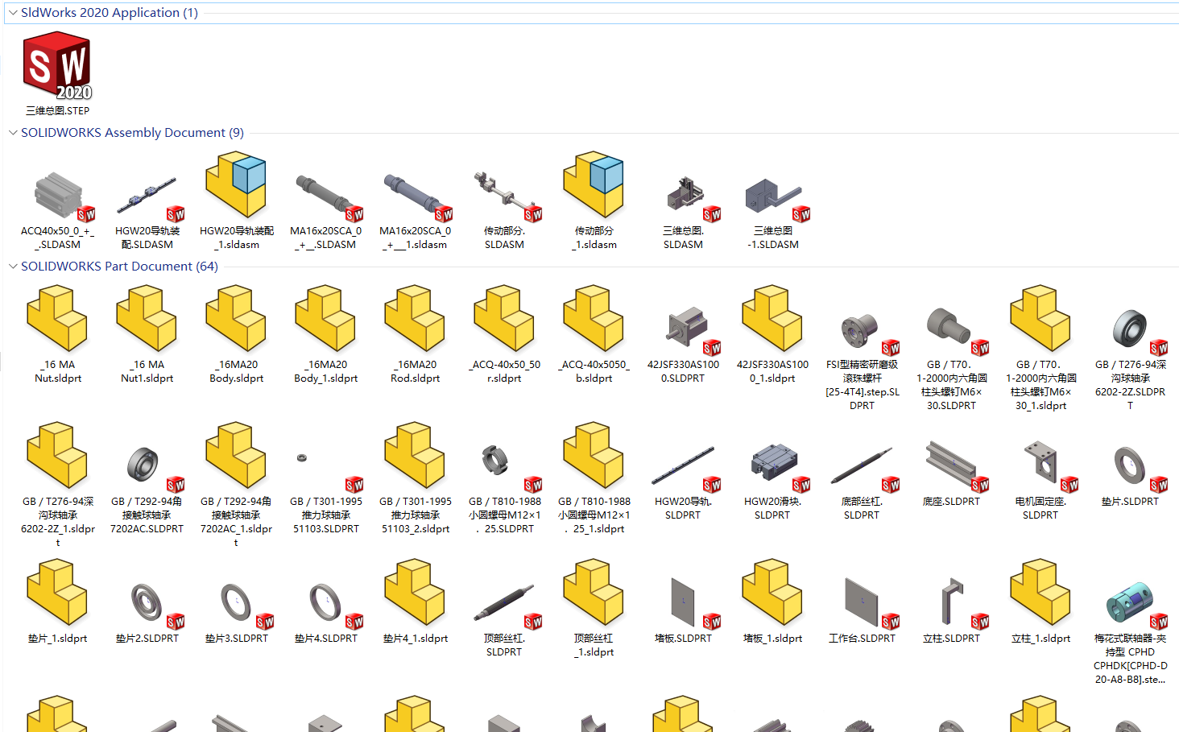Select the 7202AC_1.sldprt bearing part
This screenshot has height=732, width=1179.
(x=236, y=485)
